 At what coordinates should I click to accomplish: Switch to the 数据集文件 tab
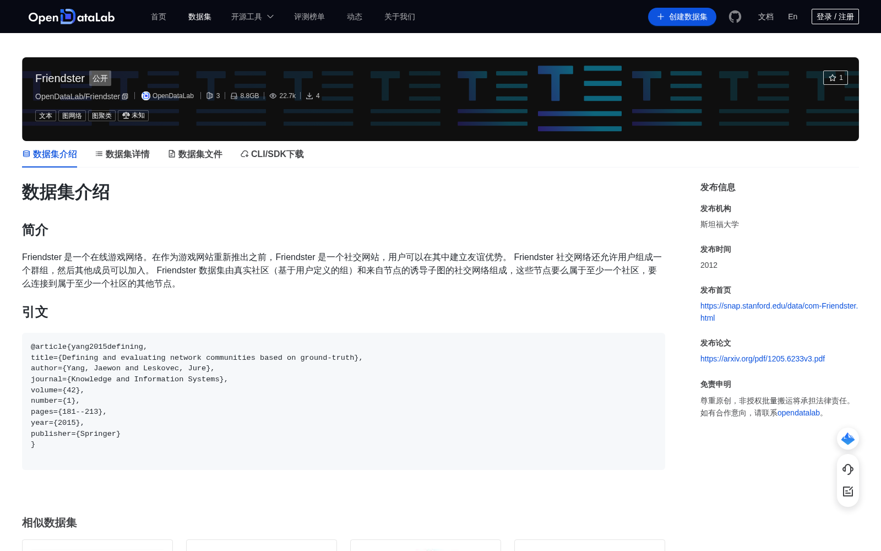click(x=195, y=154)
